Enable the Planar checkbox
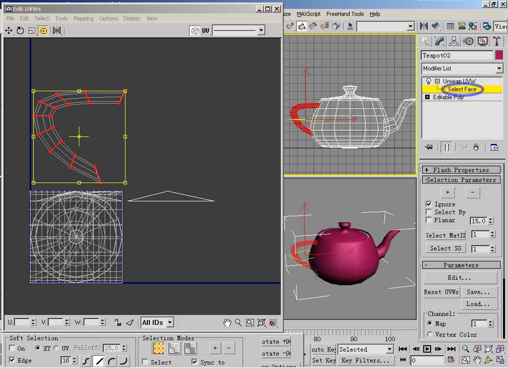 pyautogui.click(x=429, y=220)
